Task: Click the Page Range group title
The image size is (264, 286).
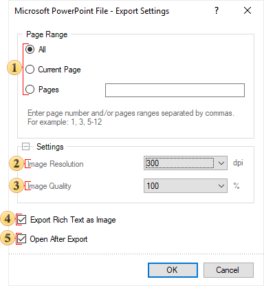Action: pyautogui.click(x=47, y=34)
